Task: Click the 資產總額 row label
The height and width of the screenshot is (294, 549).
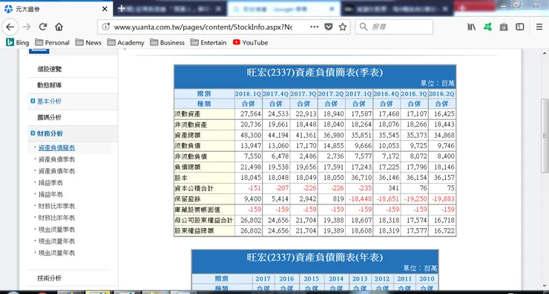Action: pos(188,136)
